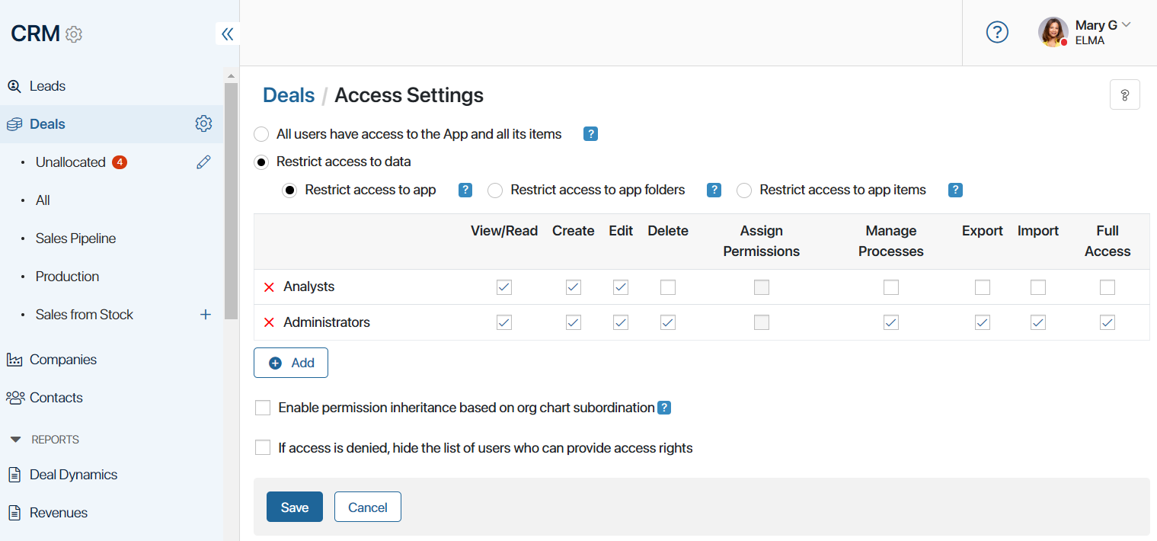Collapse the left sidebar with double chevron

click(228, 34)
